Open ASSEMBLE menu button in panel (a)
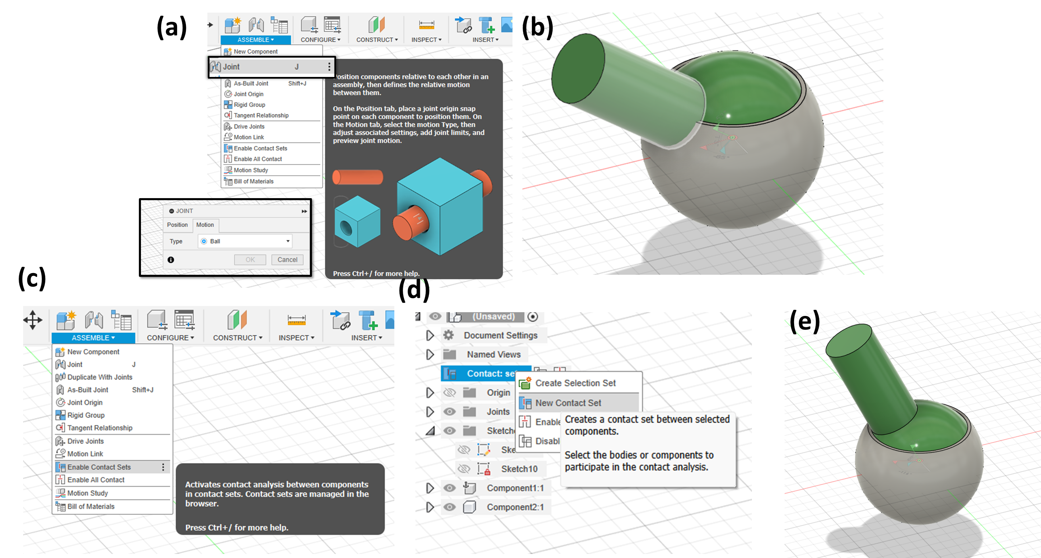This screenshot has width=1041, height=558. pos(255,39)
